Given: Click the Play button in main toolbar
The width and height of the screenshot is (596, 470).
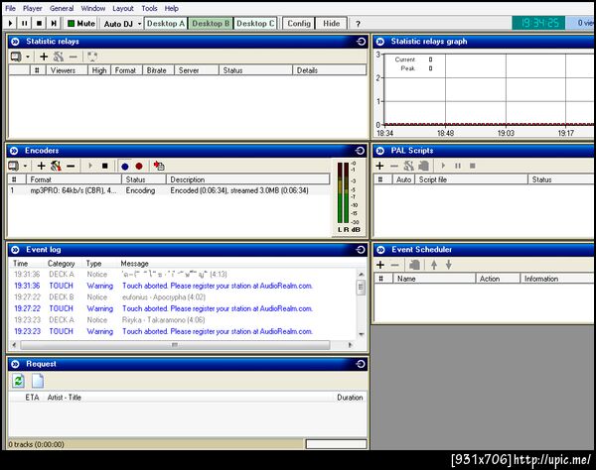Looking at the screenshot, I should tap(11, 24).
